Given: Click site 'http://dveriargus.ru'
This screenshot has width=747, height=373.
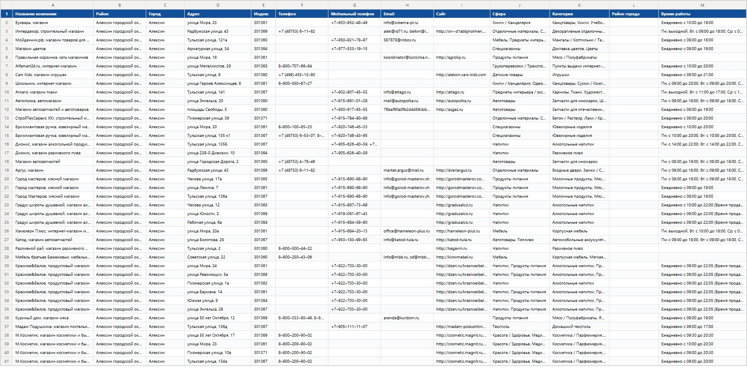Looking at the screenshot, I should coord(462,170).
